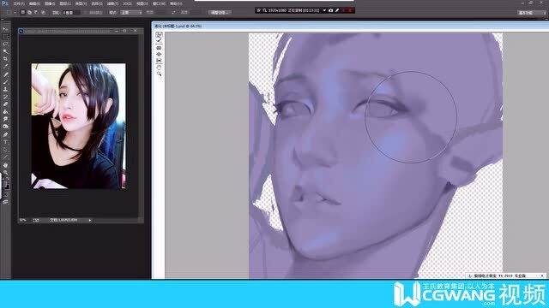This screenshot has width=549, height=308.
Task: Choose Add to Selection mode
Action: point(29,12)
